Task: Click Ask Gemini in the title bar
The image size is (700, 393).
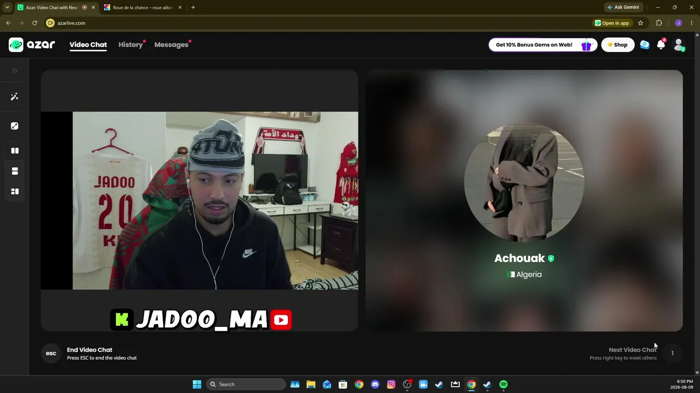Action: tap(623, 7)
